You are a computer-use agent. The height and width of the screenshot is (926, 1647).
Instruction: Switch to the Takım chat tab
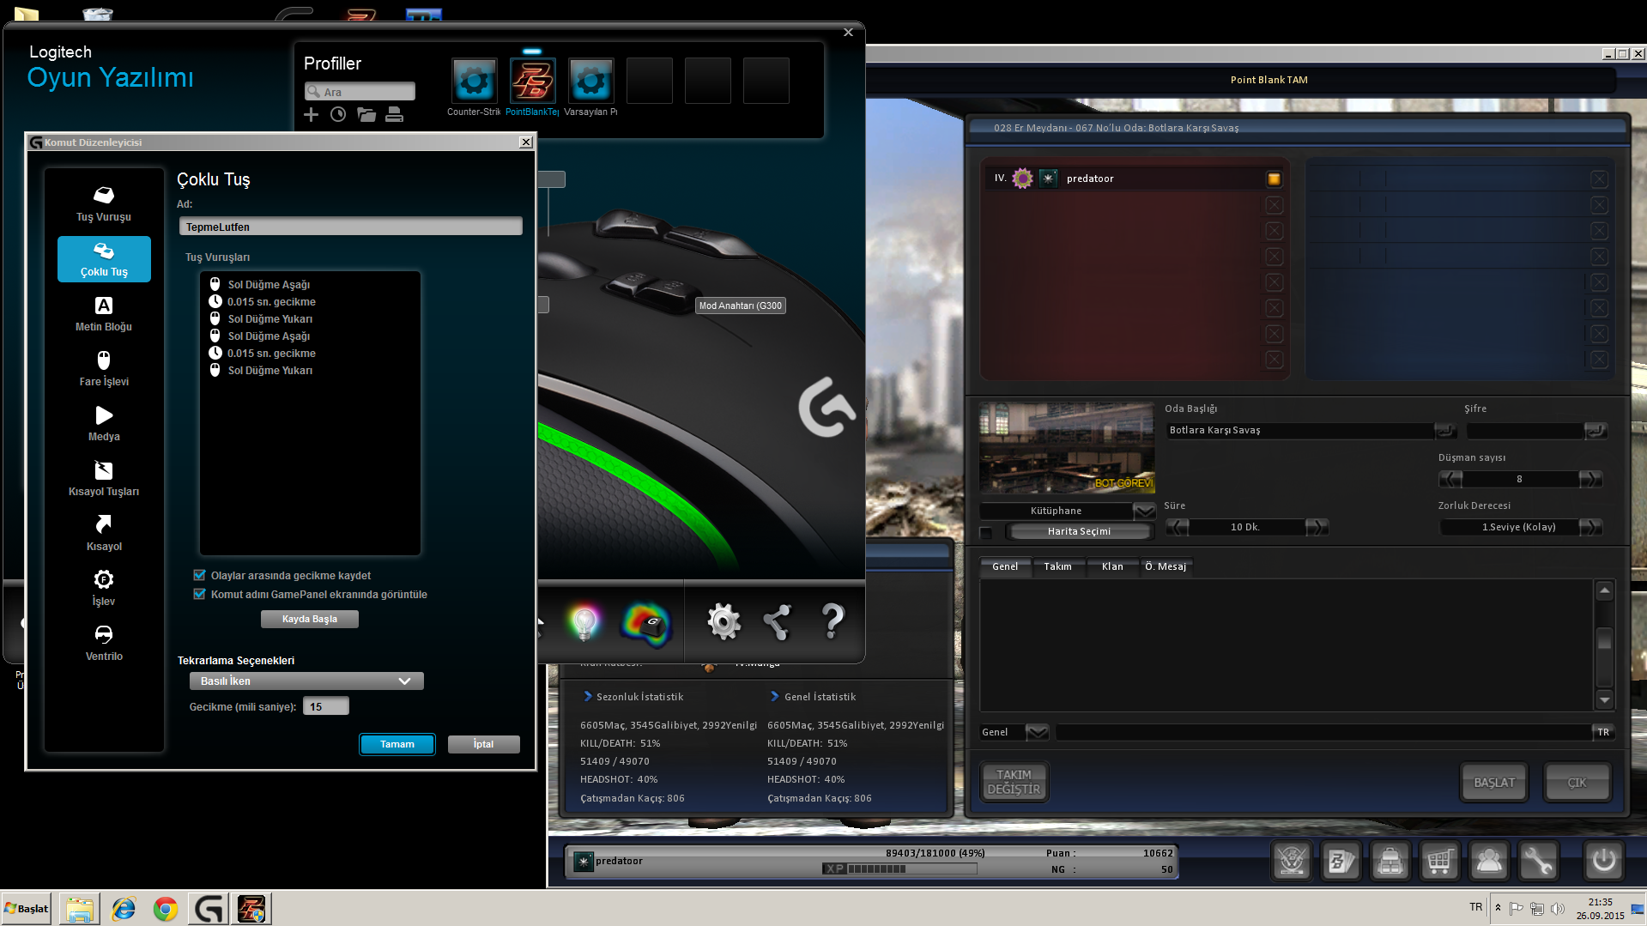point(1057,566)
